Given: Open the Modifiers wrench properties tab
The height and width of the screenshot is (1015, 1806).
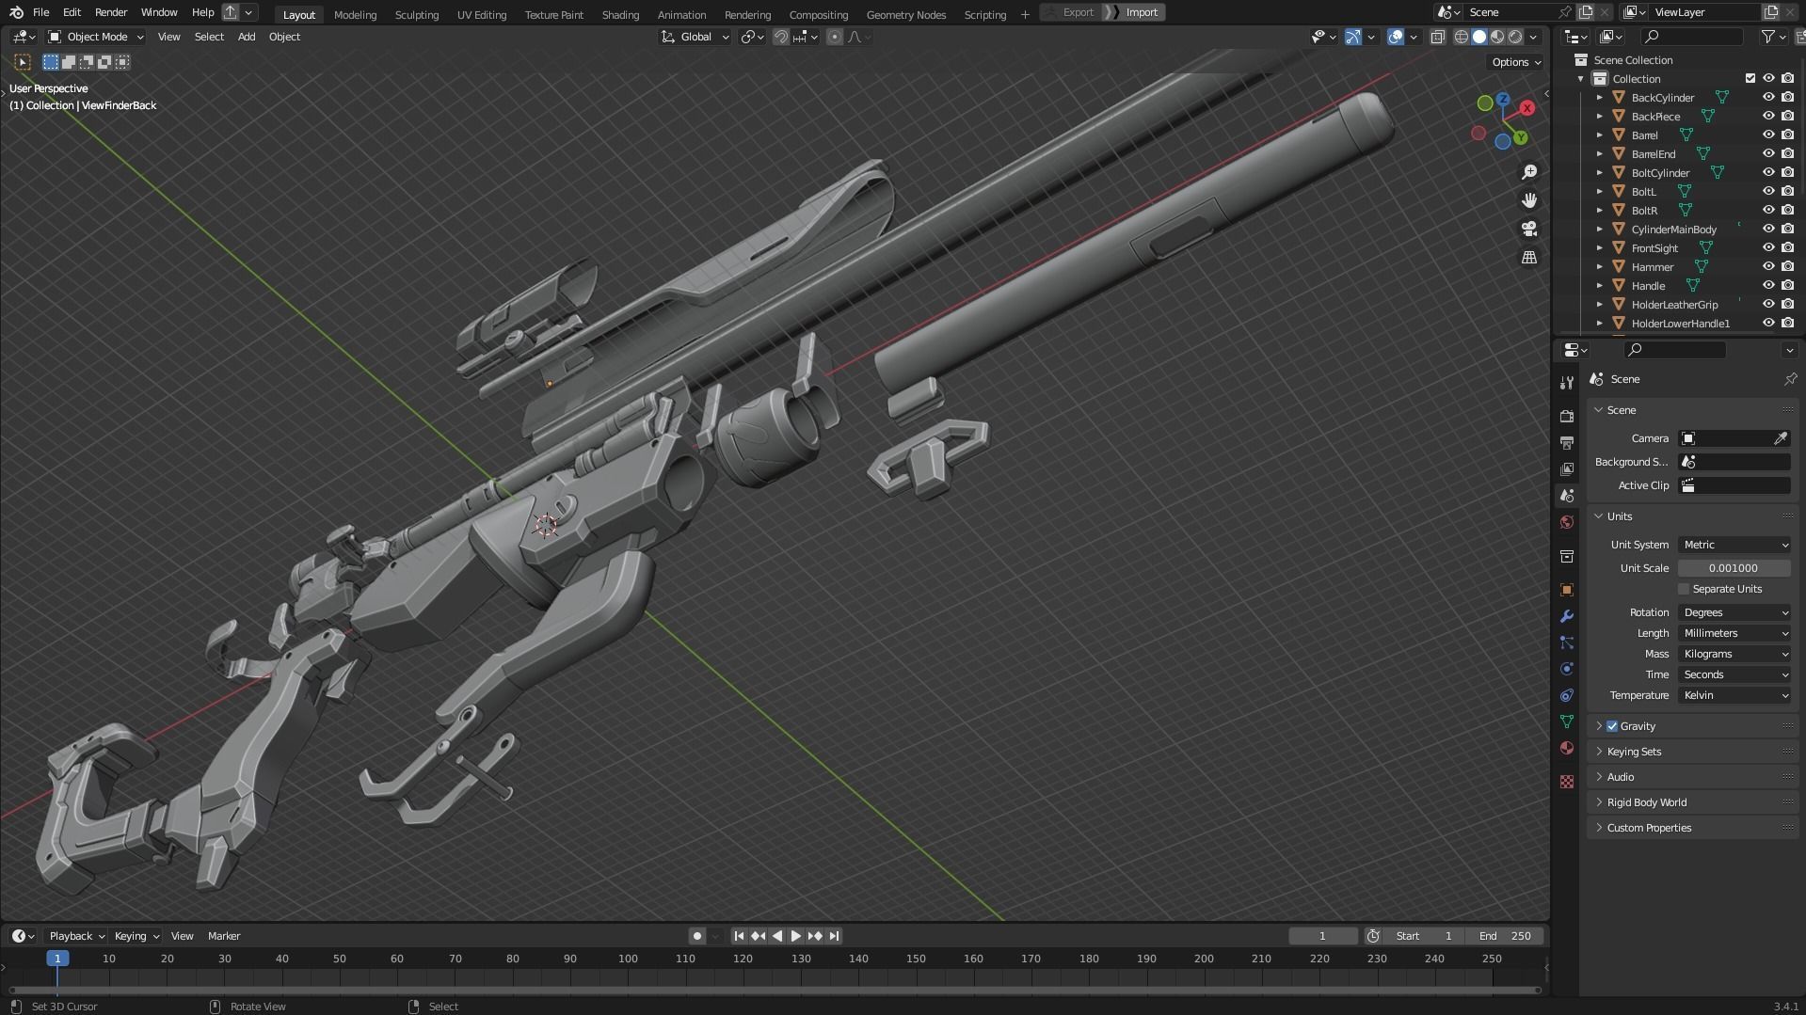Looking at the screenshot, I should [x=1567, y=616].
